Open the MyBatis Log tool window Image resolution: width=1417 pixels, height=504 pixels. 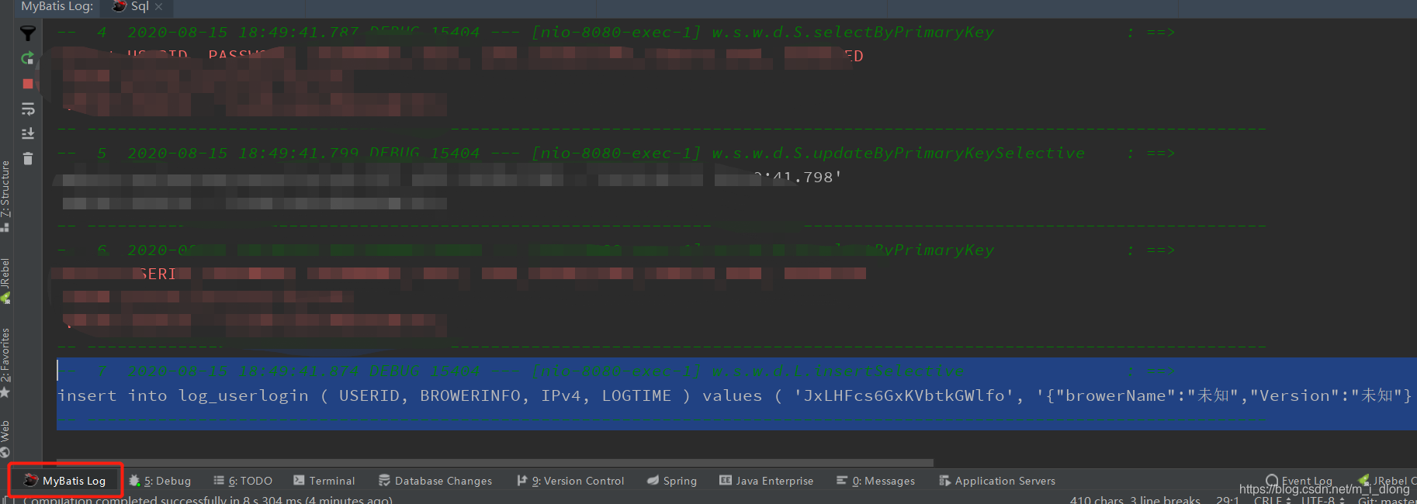coord(65,481)
